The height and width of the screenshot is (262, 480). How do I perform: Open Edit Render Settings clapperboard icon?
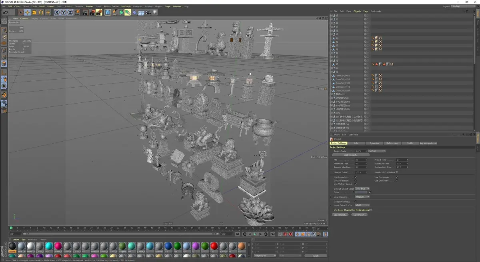[98, 12]
